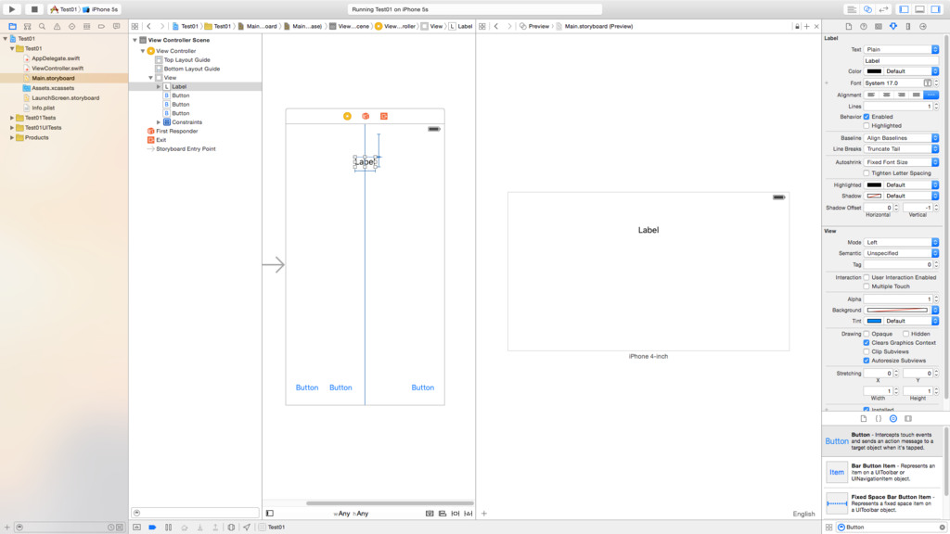Screen dimensions: 950x534
Task: Toggle the Opaque drawing checkbox
Action: coord(867,334)
